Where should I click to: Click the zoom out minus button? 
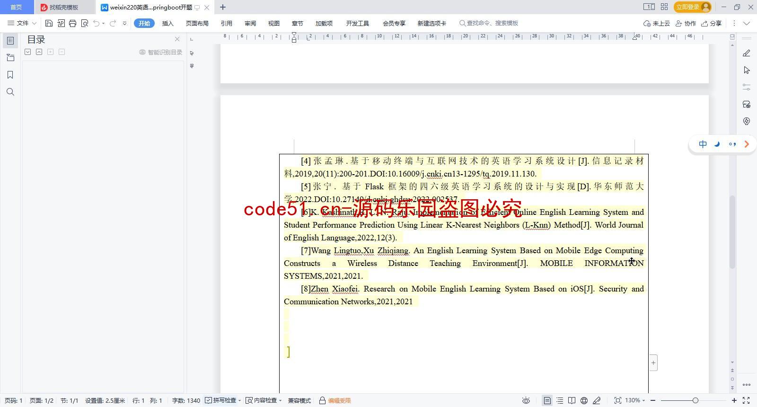pyautogui.click(x=653, y=400)
